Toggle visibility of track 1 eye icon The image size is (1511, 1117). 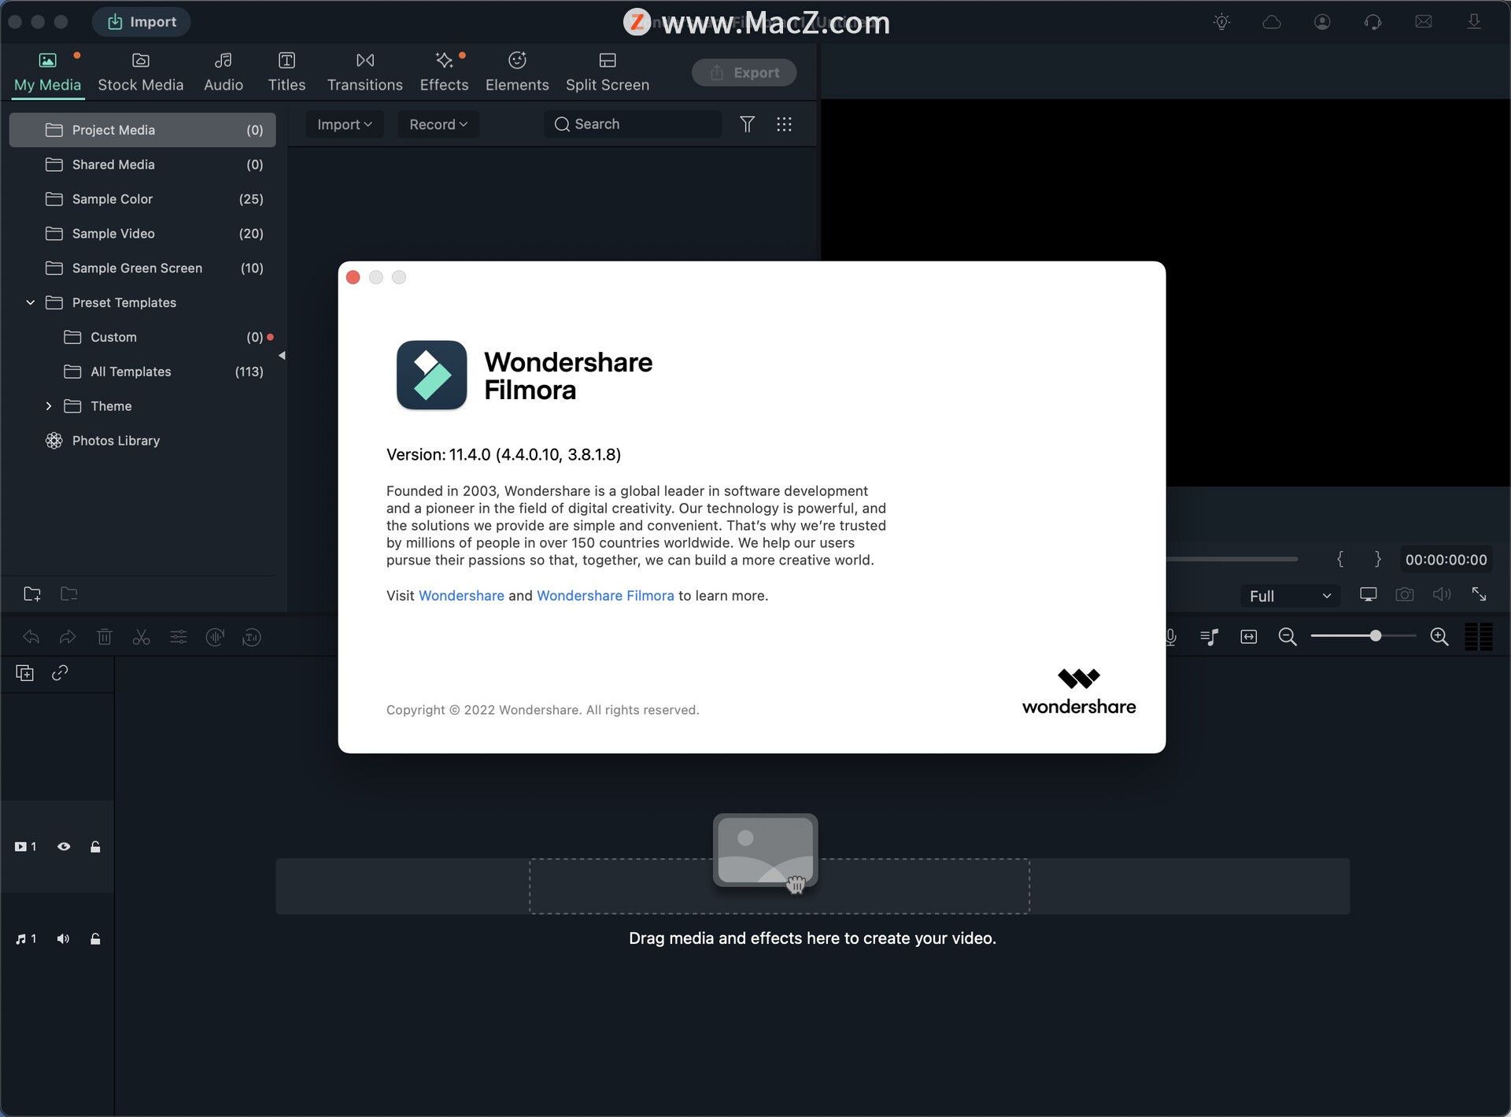click(63, 846)
